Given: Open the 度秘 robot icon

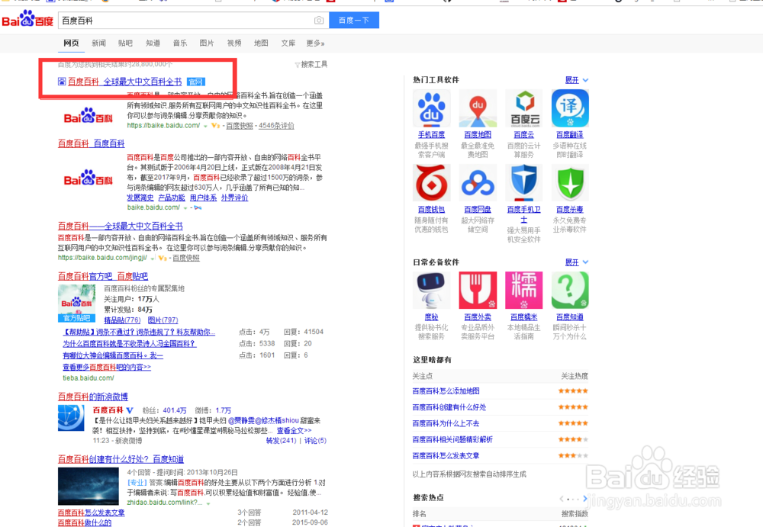Looking at the screenshot, I should (x=431, y=291).
